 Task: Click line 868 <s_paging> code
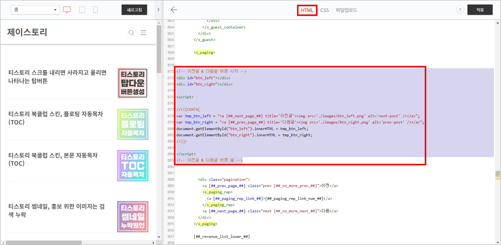click(x=204, y=52)
